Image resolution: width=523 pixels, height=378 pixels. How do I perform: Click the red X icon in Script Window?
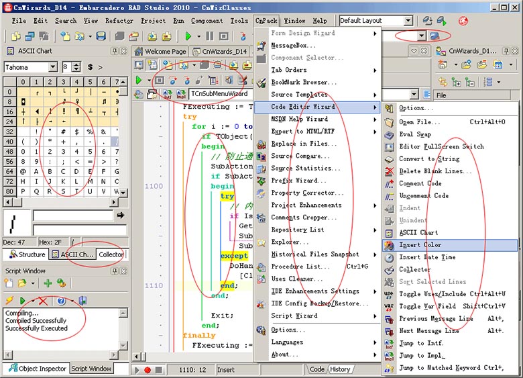[x=43, y=301]
